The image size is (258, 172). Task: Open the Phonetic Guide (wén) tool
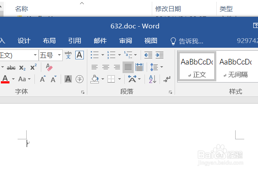(68, 55)
